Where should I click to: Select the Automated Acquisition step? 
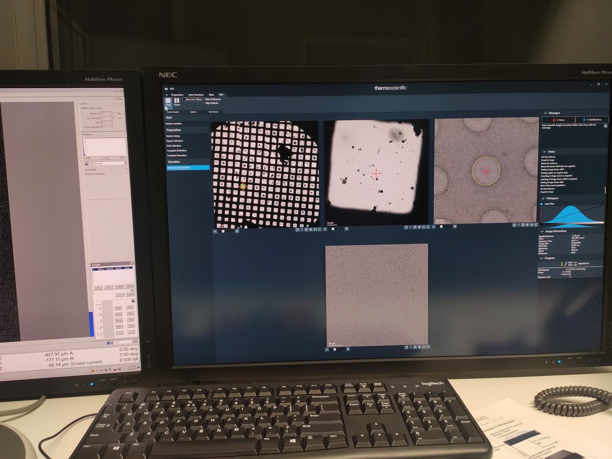coord(188,167)
